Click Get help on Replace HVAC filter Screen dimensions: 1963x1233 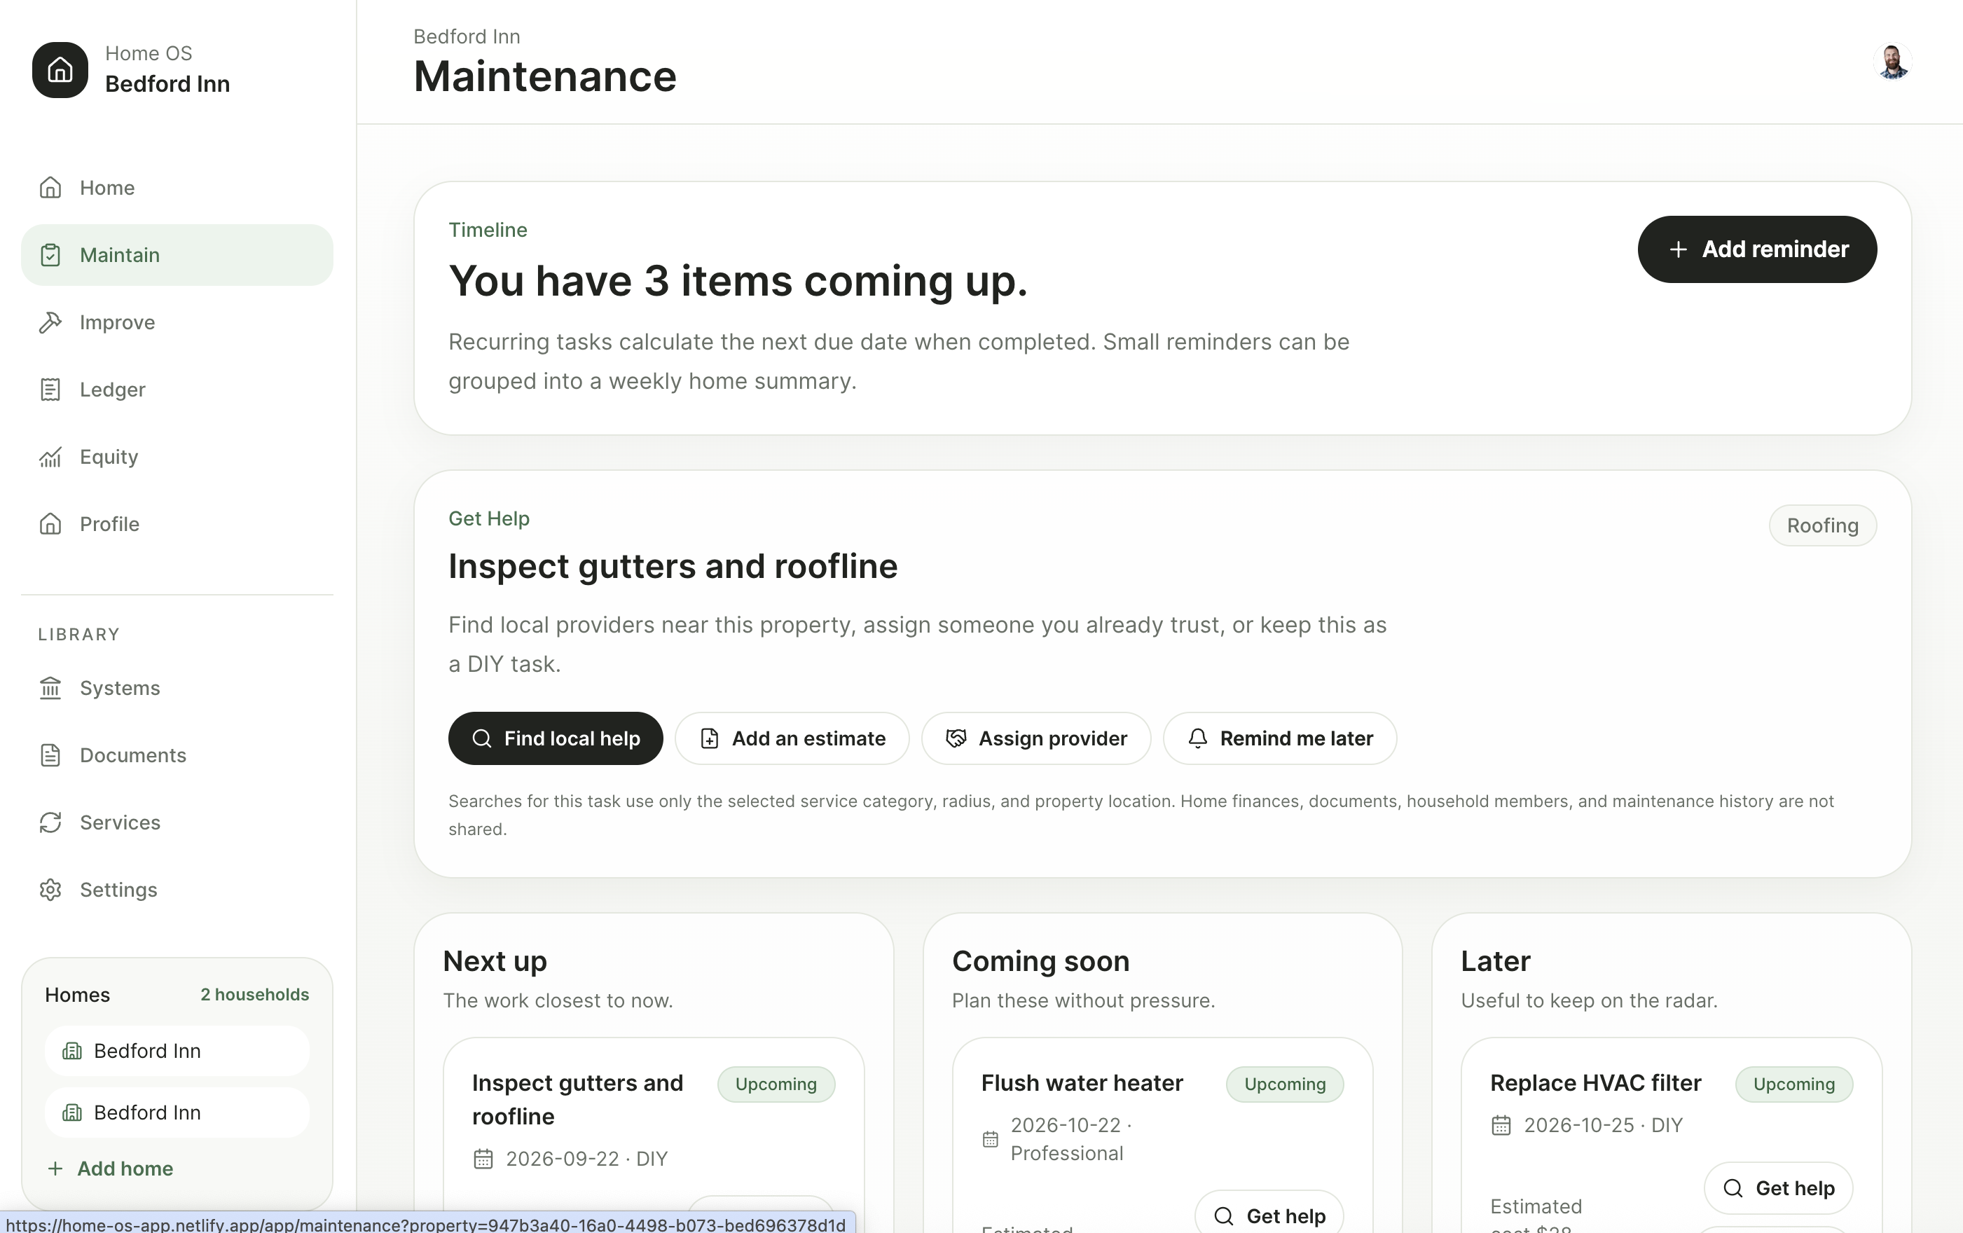pos(1778,1188)
